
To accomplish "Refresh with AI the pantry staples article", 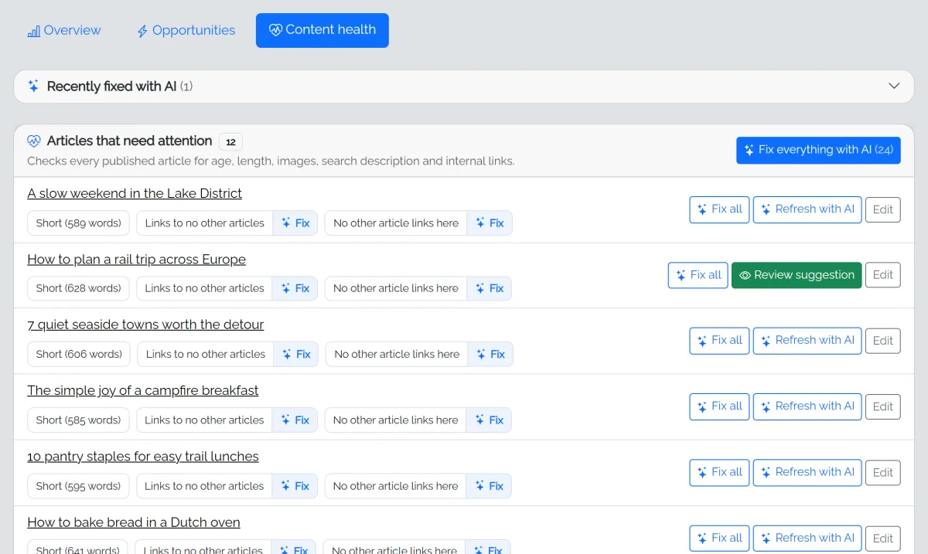I will pos(807,472).
